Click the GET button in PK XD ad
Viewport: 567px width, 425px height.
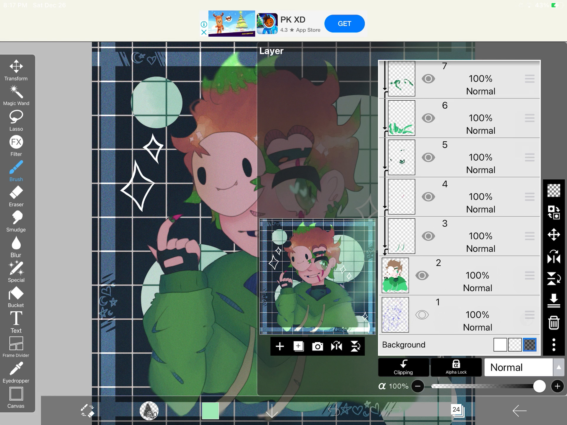(345, 24)
